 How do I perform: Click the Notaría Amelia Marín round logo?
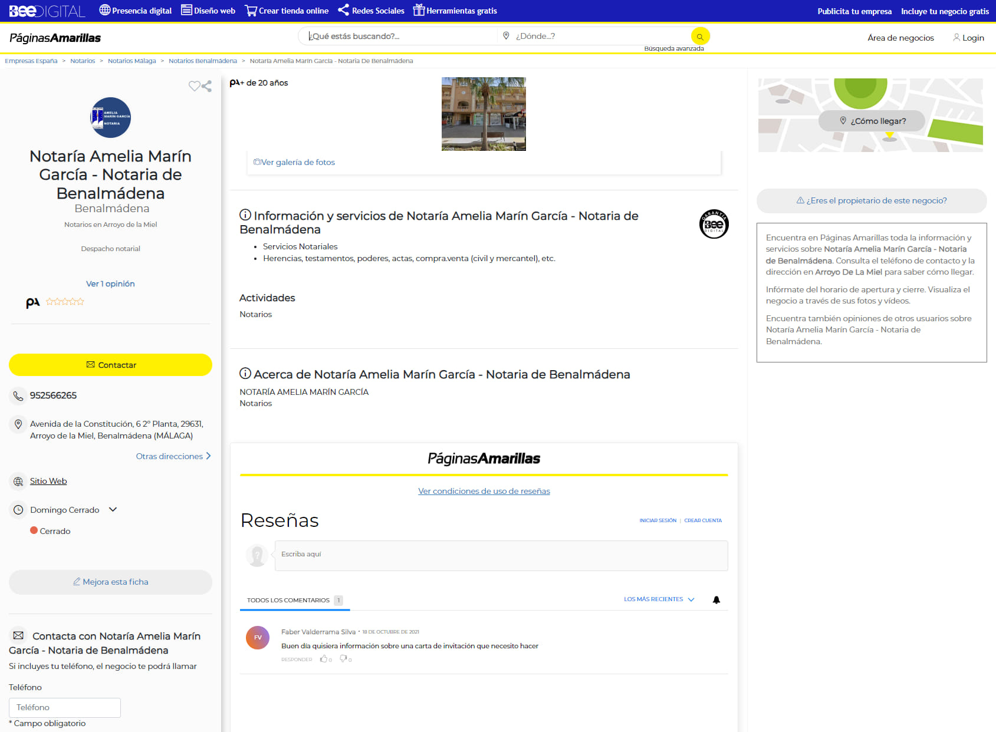click(111, 117)
